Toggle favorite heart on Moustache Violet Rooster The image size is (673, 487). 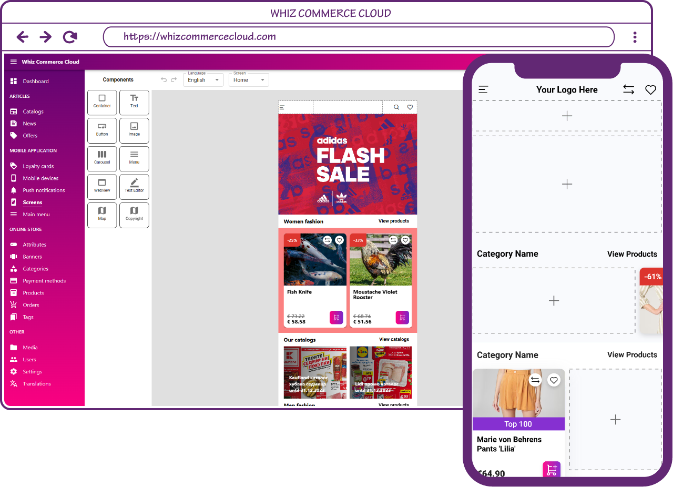pyautogui.click(x=405, y=240)
